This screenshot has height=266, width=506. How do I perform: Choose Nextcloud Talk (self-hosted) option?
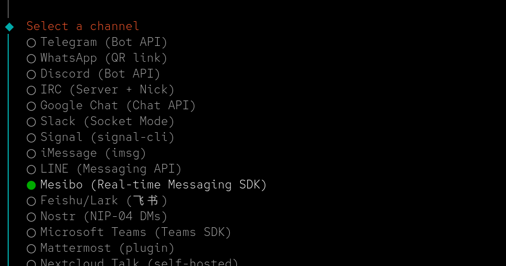coord(31,263)
